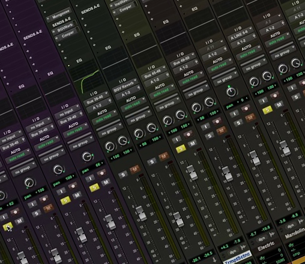Open dyn indicator on TrmptSctnc track

(233, 251)
